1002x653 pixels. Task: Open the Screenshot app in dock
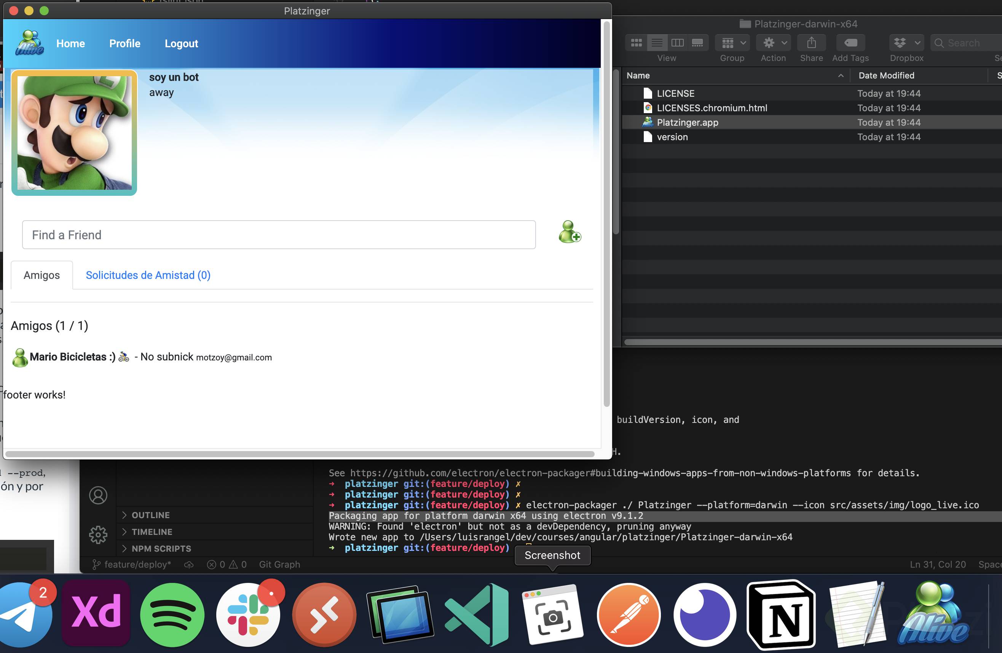[x=553, y=615]
